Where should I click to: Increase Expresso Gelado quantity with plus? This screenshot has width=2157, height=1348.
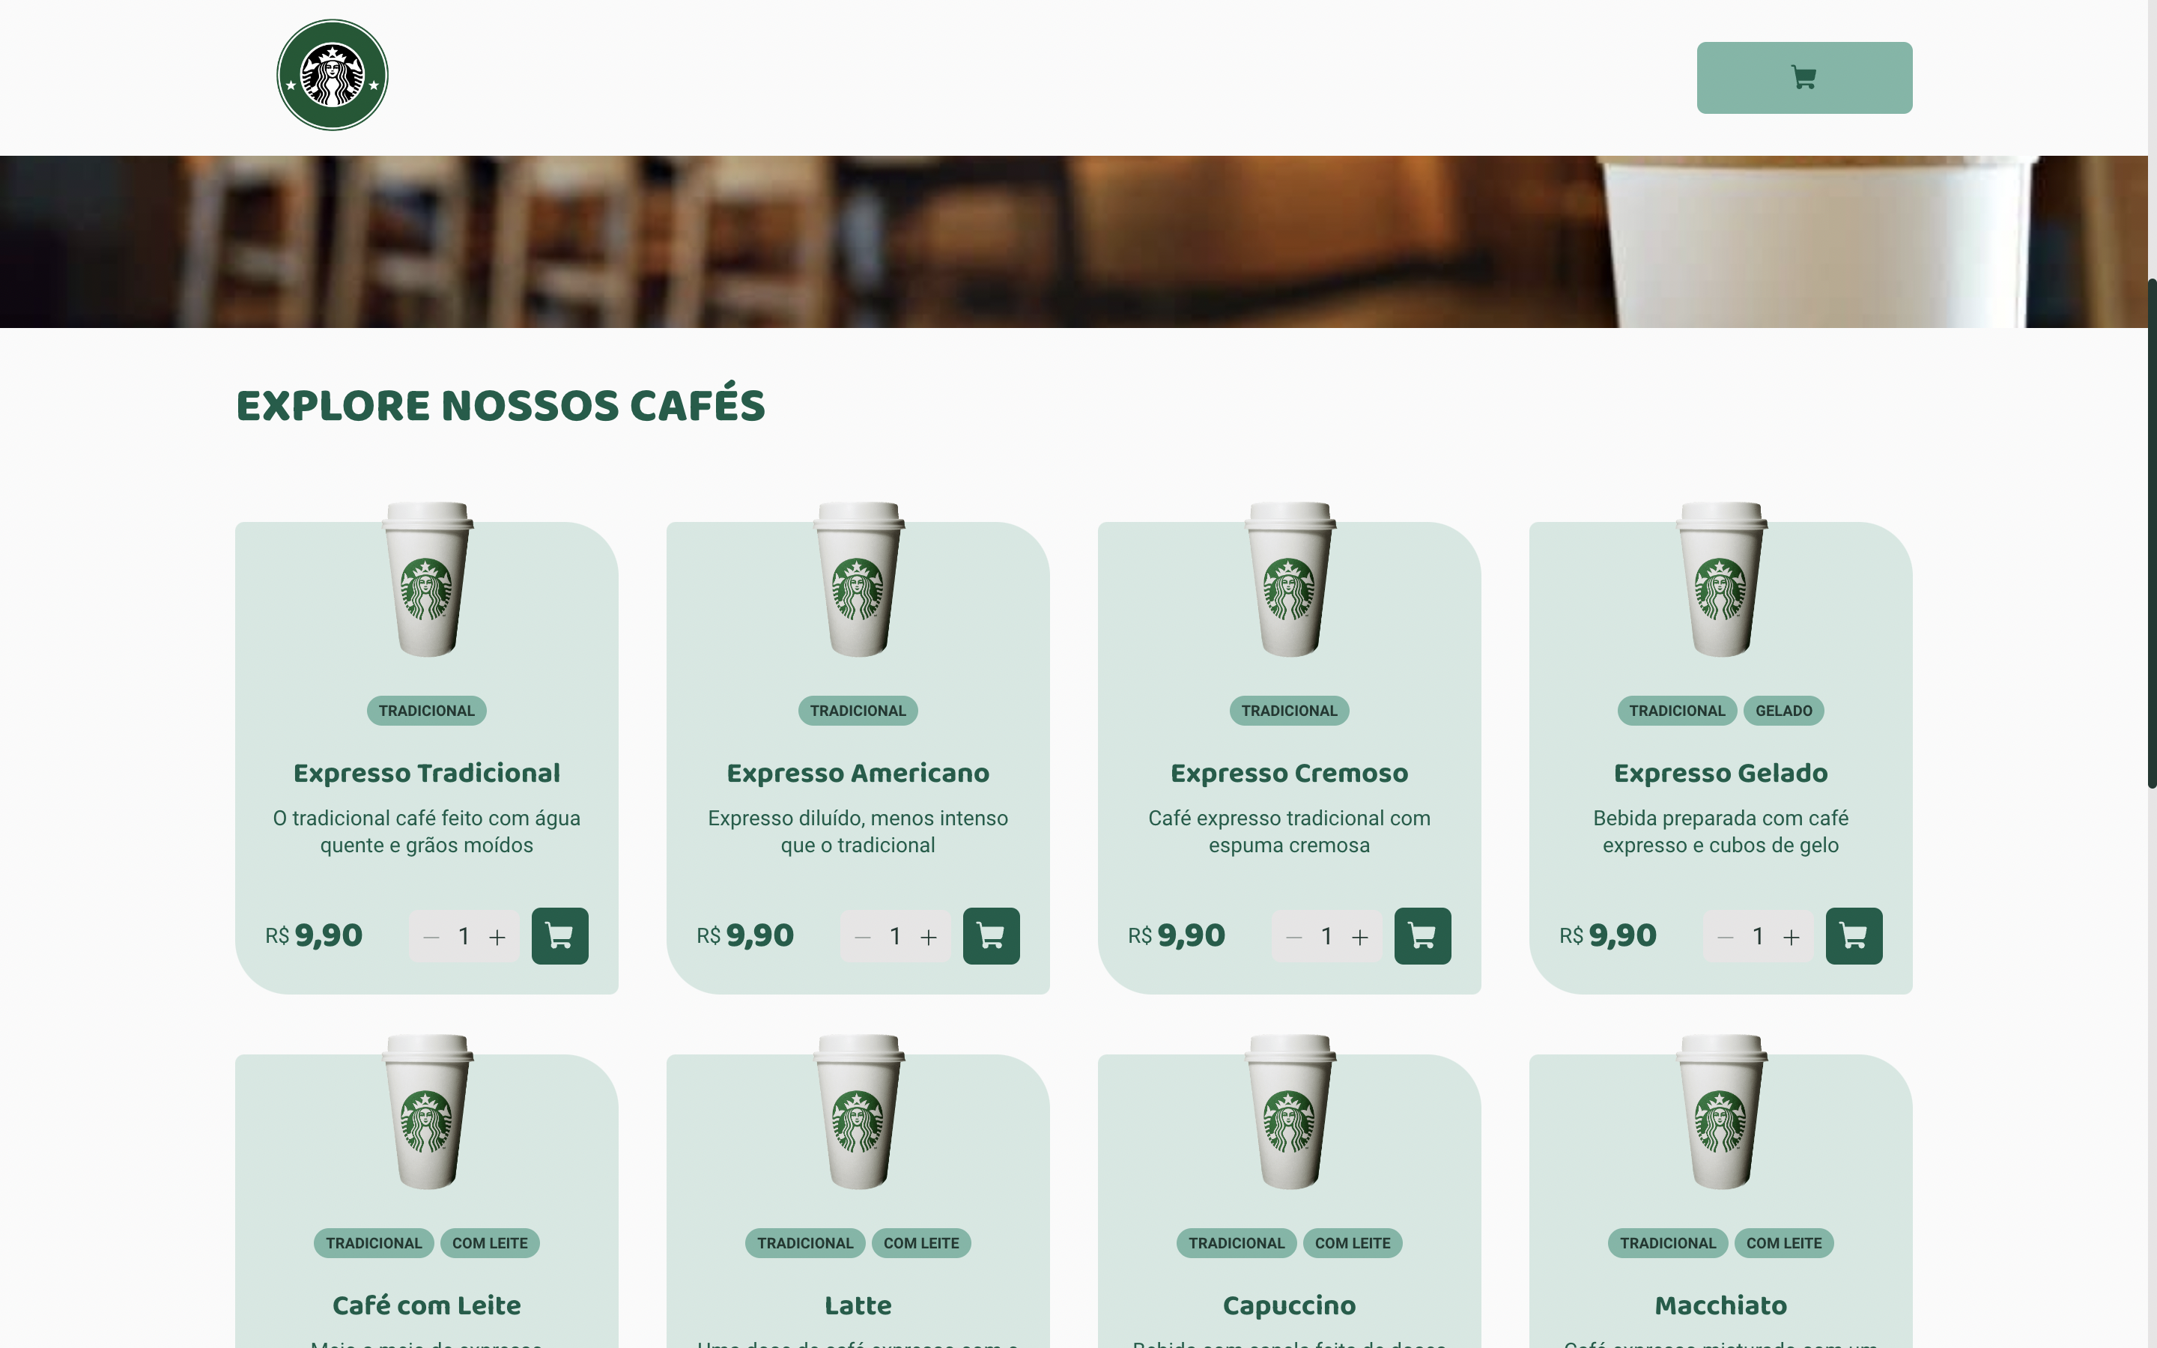point(1792,937)
